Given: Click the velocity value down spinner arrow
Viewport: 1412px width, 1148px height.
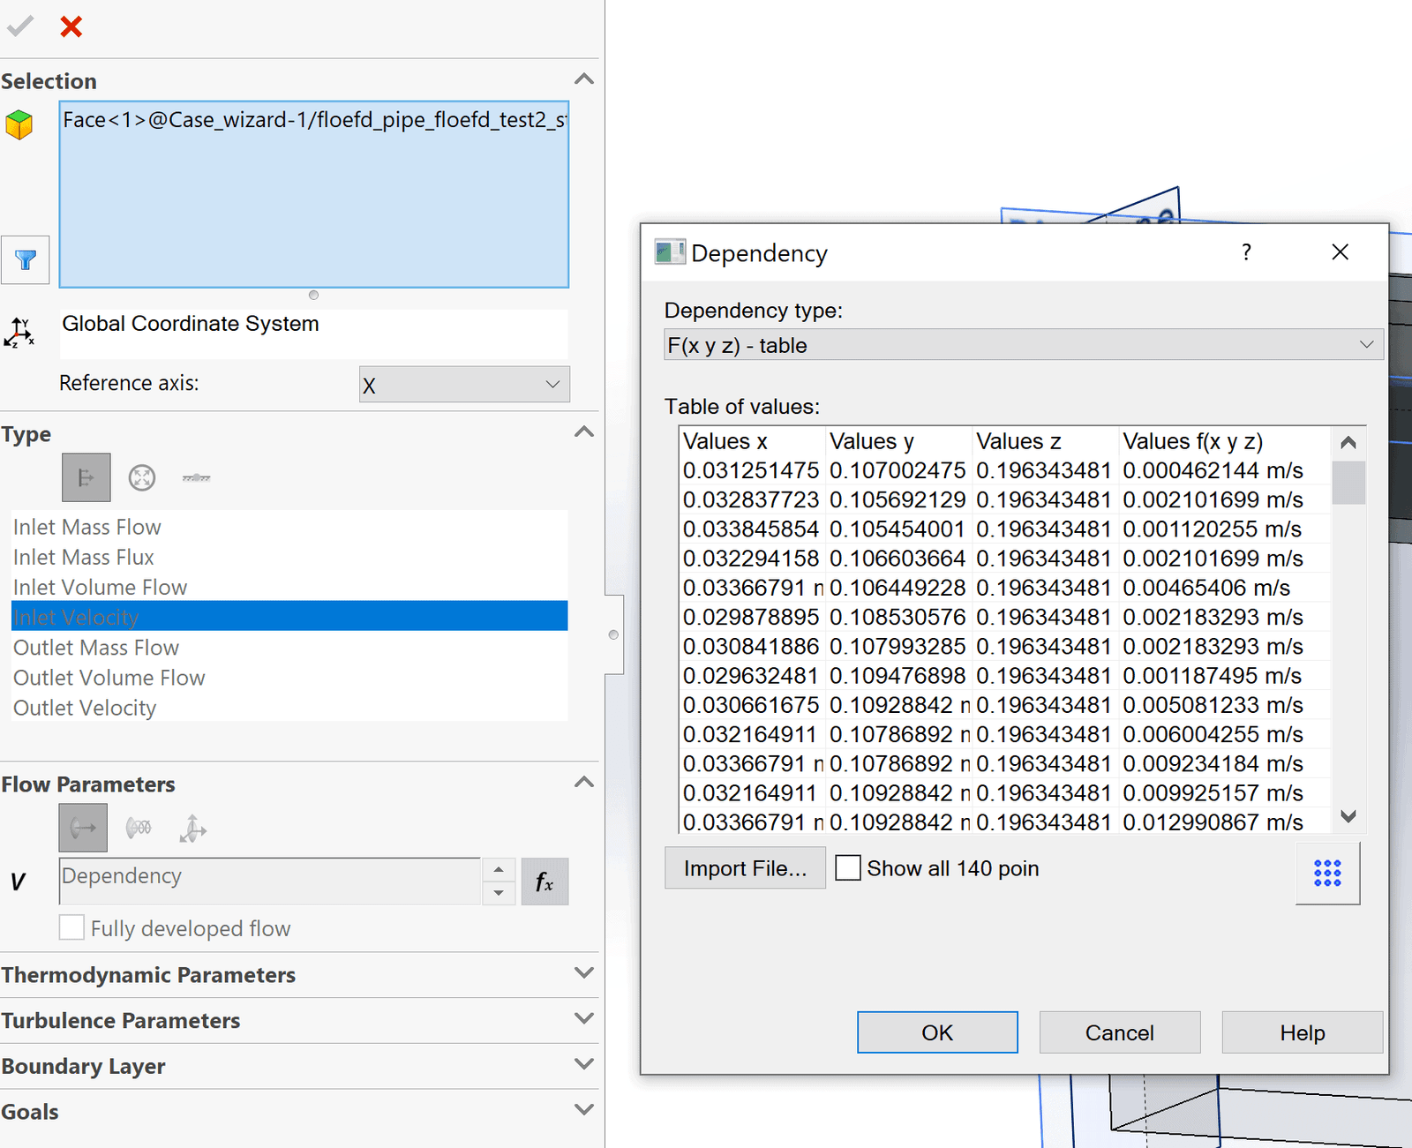Looking at the screenshot, I should coord(499,893).
